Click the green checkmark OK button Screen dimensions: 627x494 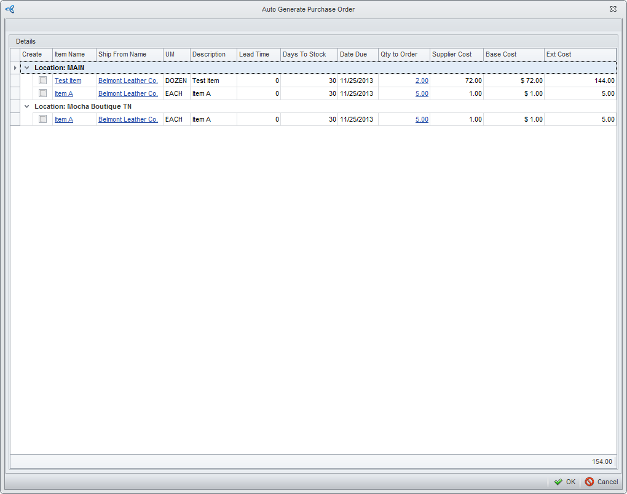click(x=565, y=482)
